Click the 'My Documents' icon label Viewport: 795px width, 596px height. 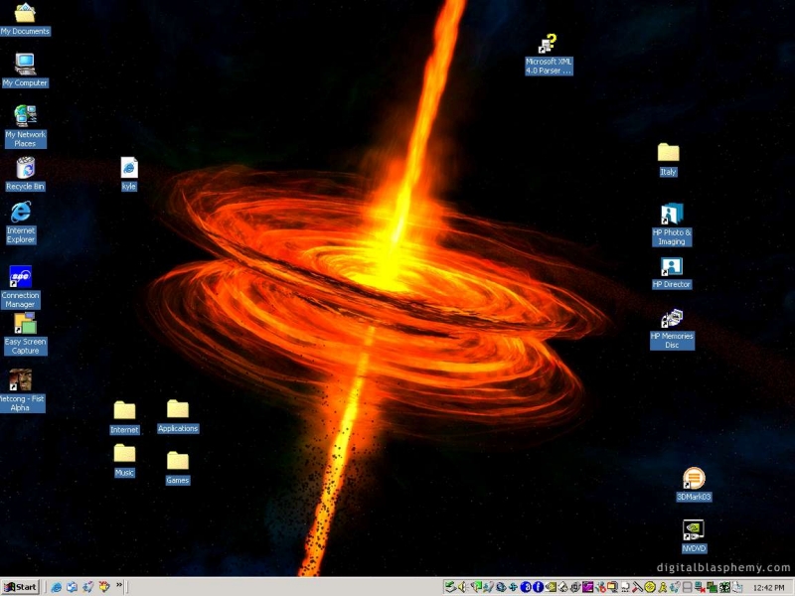point(25,31)
